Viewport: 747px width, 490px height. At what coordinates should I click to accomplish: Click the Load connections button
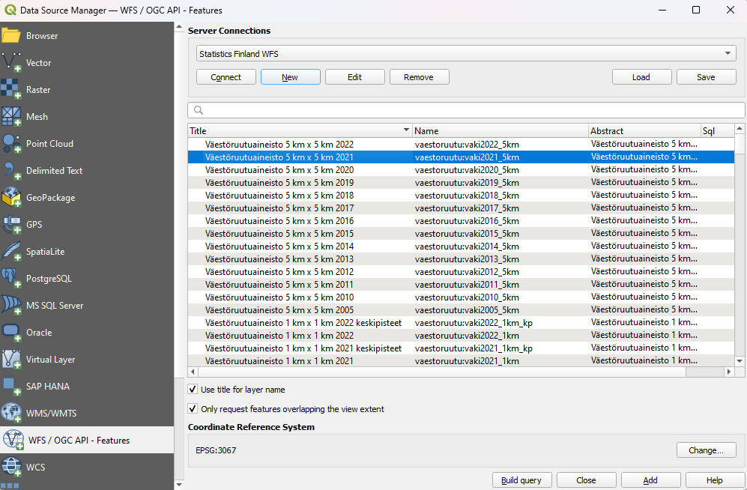pos(641,76)
